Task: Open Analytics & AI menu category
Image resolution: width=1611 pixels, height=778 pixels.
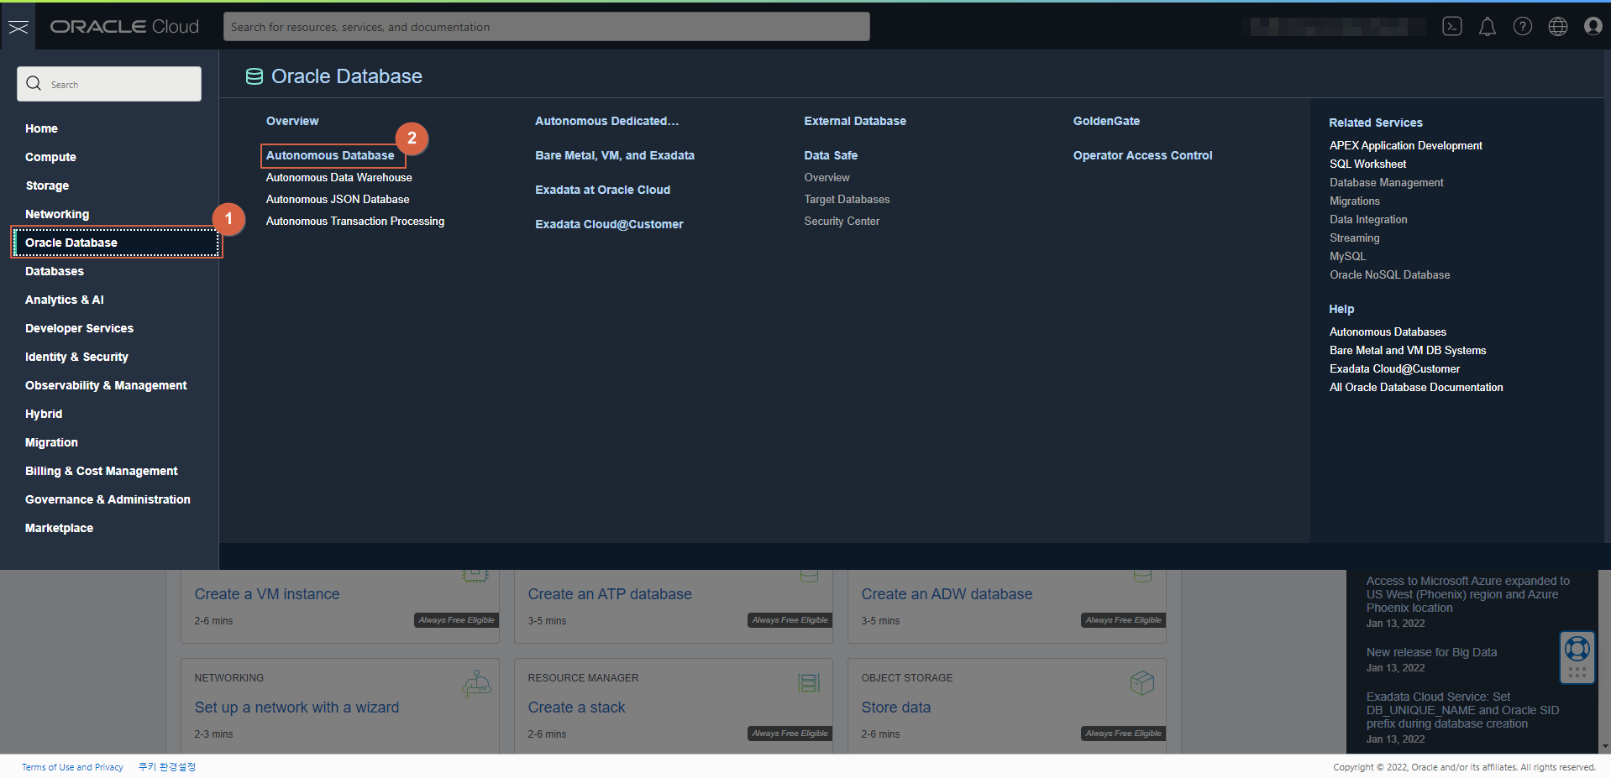Action: 65,300
